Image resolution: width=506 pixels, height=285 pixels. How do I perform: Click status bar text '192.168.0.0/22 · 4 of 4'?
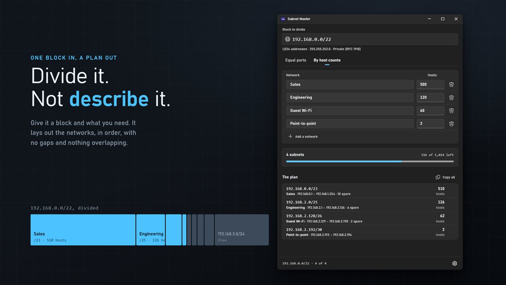tap(304, 263)
